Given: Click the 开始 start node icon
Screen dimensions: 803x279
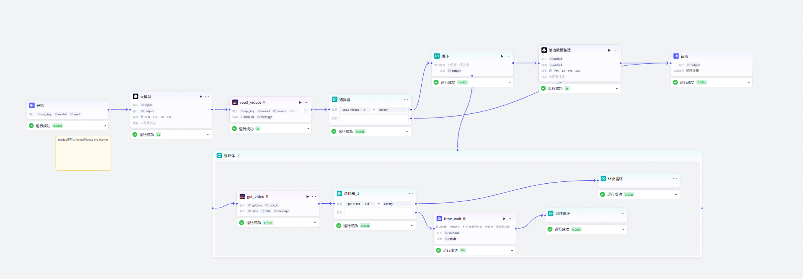Looking at the screenshot, I should point(32,105).
